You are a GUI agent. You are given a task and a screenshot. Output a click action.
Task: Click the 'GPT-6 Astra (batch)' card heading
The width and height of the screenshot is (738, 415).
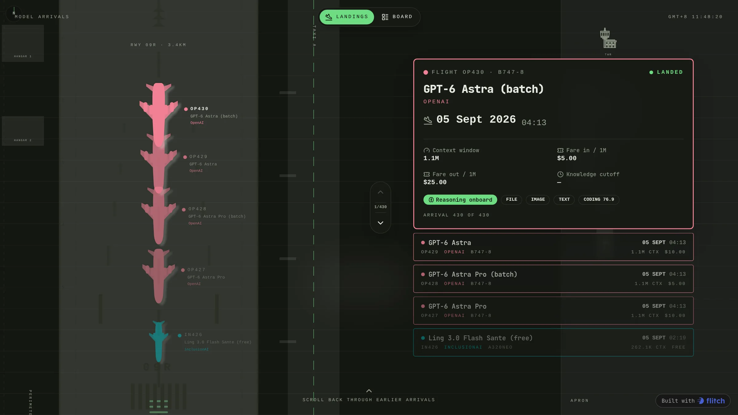pos(484,89)
